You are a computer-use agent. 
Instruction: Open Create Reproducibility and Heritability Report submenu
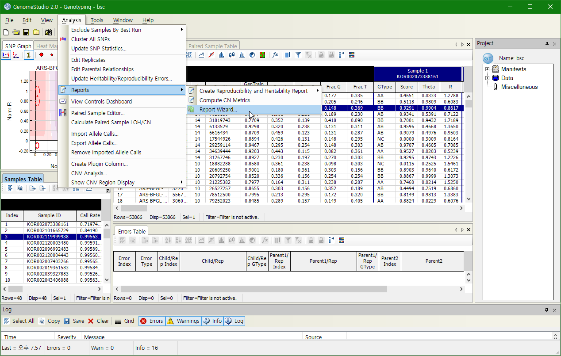(x=254, y=91)
